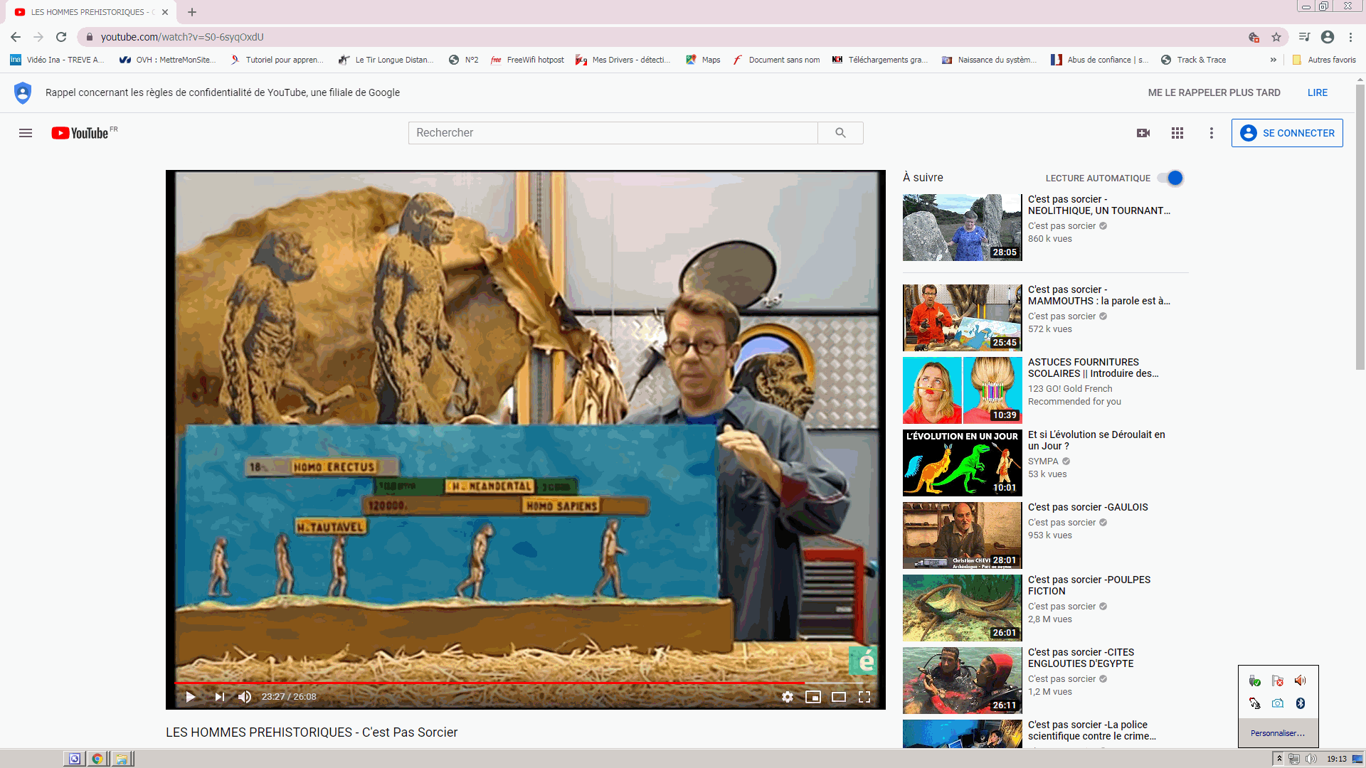1366x768 pixels.
Task: Open YouTube hamburger guide menu
Action: click(26, 133)
